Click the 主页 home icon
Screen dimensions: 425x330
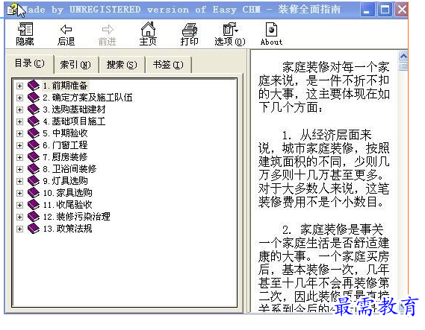pyautogui.click(x=148, y=29)
